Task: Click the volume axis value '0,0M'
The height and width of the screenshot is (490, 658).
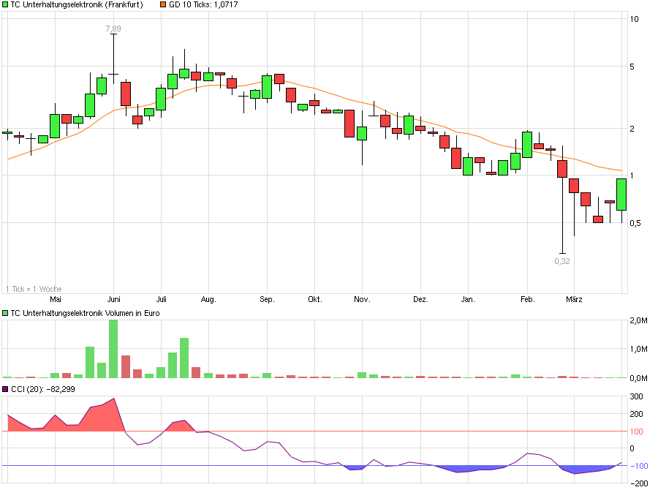Action: click(639, 378)
